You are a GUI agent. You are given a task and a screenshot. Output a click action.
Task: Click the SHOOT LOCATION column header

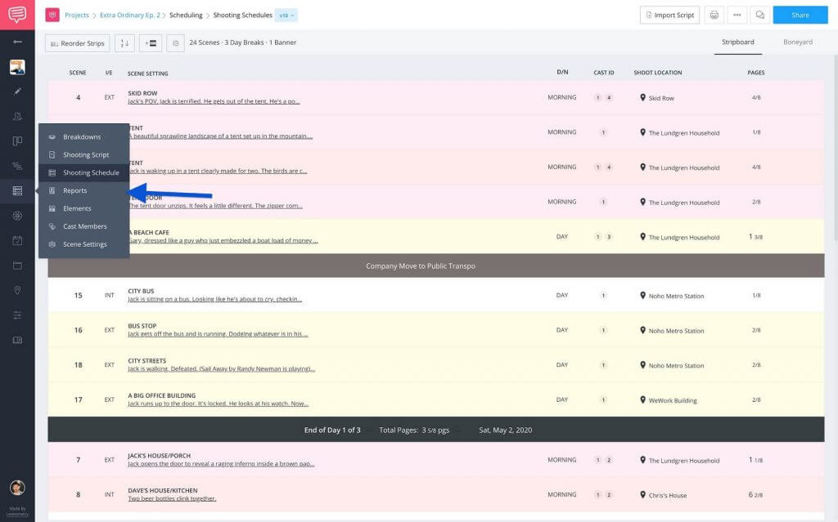[658, 73]
